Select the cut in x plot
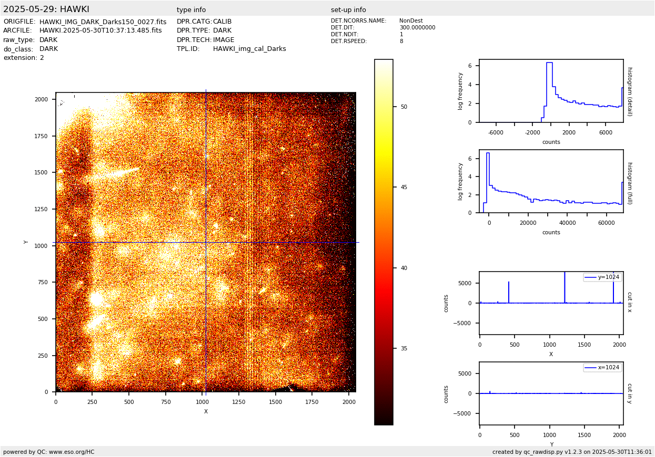The height and width of the screenshot is (457, 655). (551, 303)
